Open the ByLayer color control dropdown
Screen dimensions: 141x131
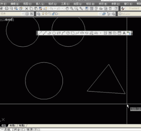point(129,14)
